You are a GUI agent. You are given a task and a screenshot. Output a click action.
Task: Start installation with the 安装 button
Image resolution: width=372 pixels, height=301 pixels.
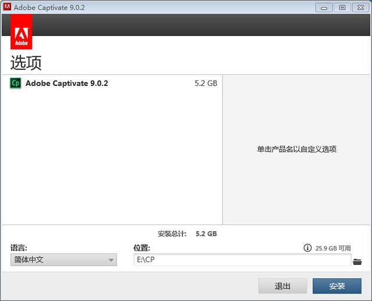click(337, 286)
